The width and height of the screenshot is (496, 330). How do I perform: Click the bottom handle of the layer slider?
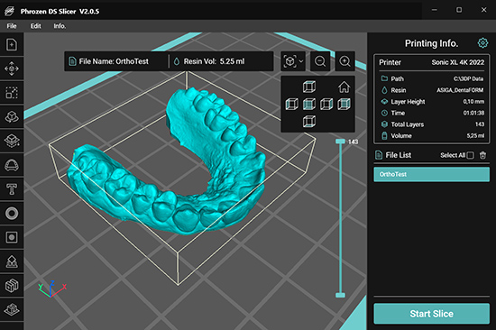point(340,295)
